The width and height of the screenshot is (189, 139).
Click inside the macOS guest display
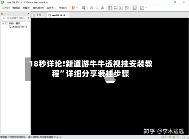pyautogui.click(x=110, y=76)
